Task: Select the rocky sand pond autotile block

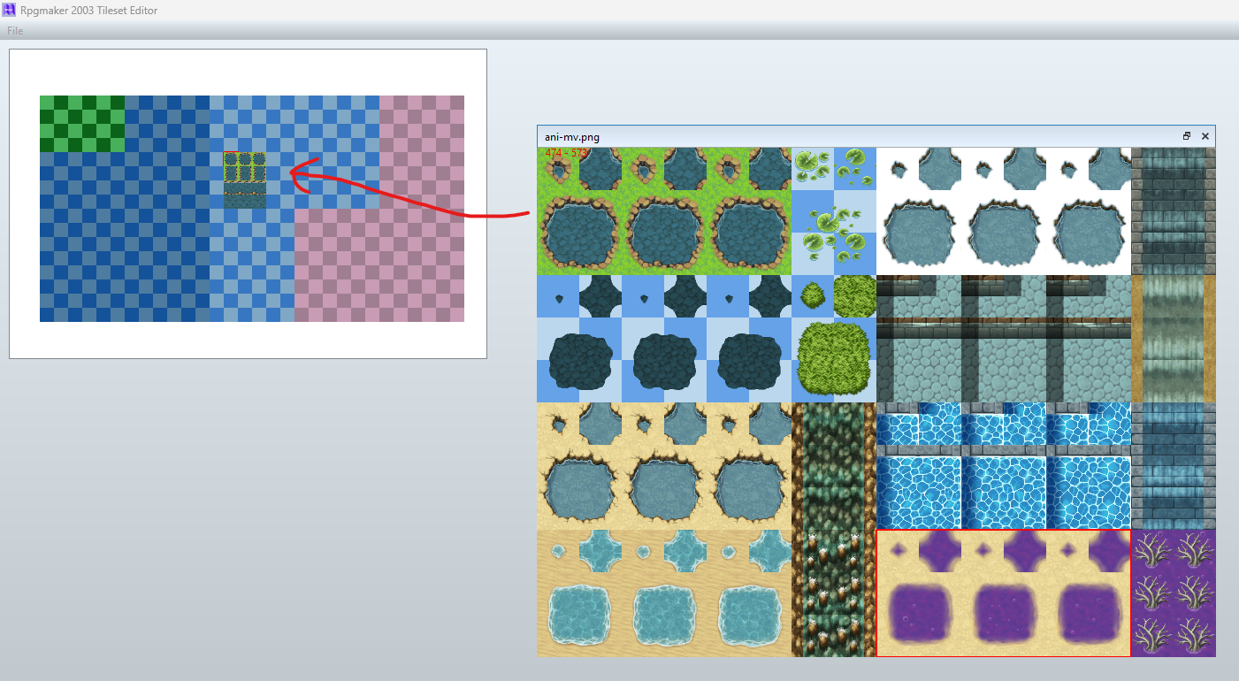Action: (x=664, y=466)
